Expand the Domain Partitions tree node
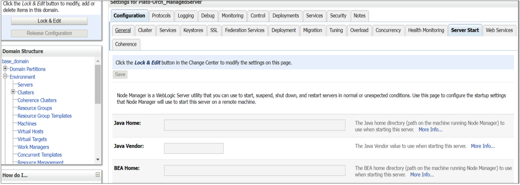This screenshot has width=520, height=185. click(x=5, y=69)
